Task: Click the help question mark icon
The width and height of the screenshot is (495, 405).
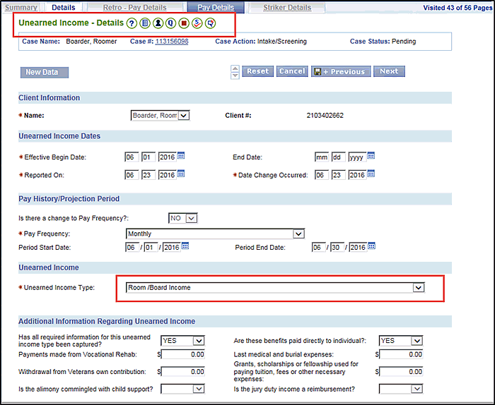Action: coord(131,23)
